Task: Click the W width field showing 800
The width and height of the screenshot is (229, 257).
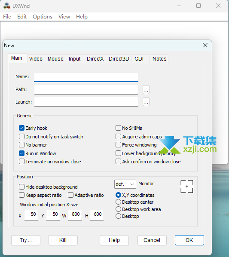Action: pyautogui.click(x=75, y=215)
